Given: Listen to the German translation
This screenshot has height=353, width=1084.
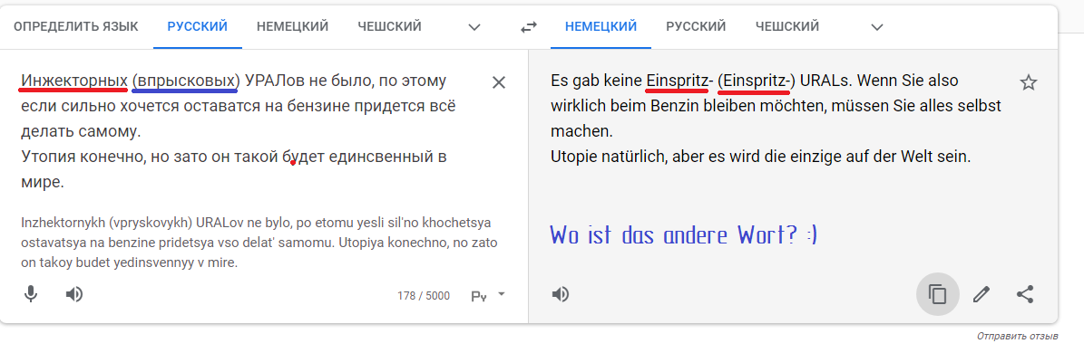Looking at the screenshot, I should (x=560, y=294).
